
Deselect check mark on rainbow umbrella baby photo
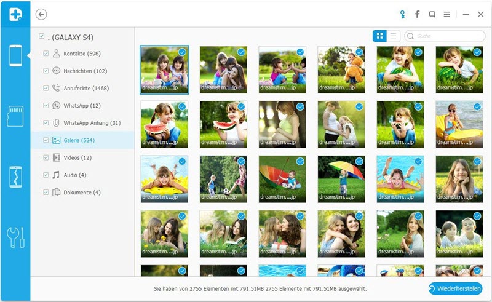[x=300, y=161]
